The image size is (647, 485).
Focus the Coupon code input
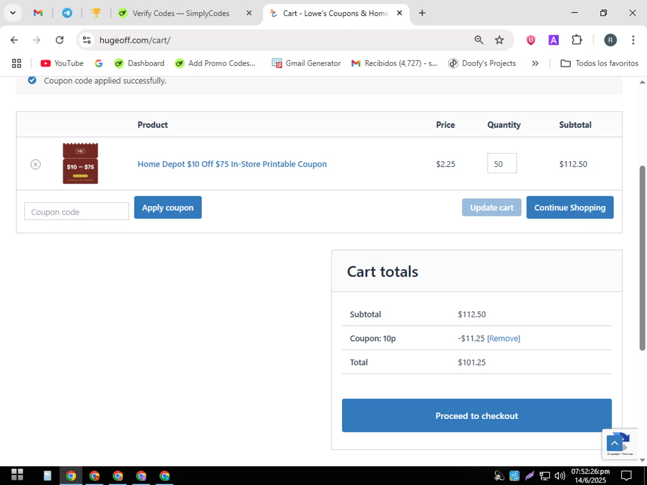76,211
